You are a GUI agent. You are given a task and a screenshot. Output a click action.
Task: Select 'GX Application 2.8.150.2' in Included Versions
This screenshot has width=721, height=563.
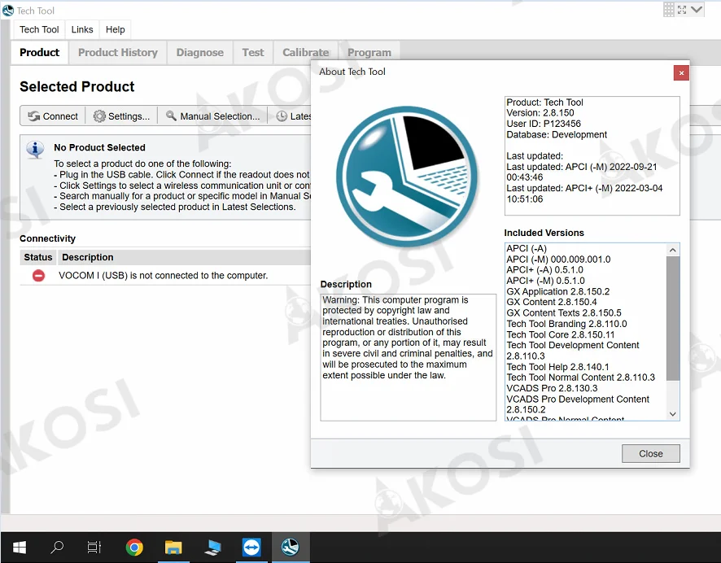(557, 291)
